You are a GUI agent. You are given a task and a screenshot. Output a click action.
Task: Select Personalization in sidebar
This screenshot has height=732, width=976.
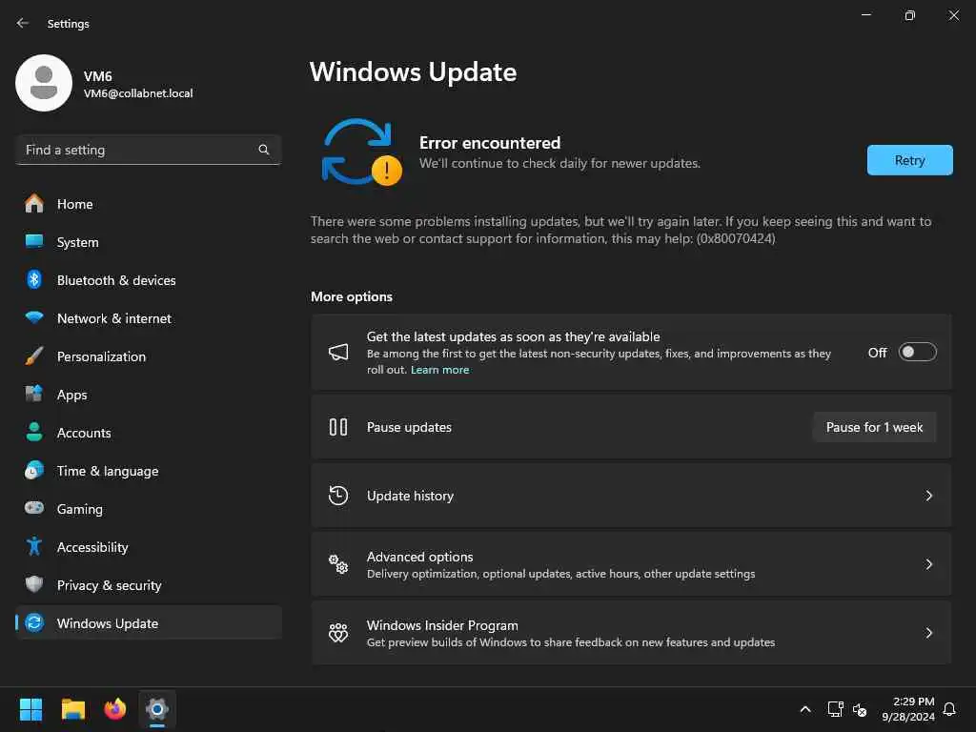149,356
